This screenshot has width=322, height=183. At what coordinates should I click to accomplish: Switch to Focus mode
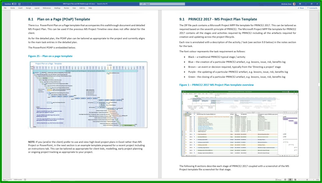(x=279, y=180)
